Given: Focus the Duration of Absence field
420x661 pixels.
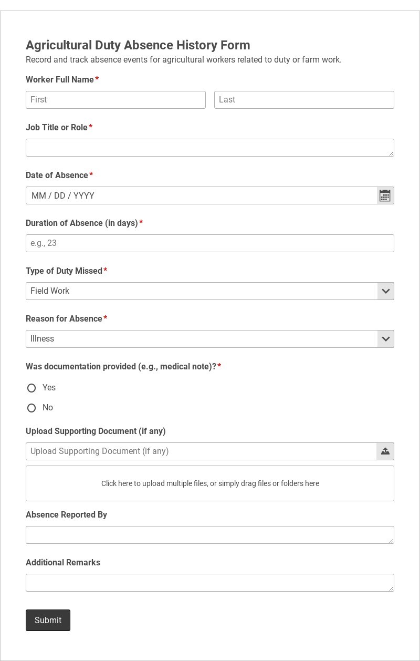Looking at the screenshot, I should click(210, 243).
